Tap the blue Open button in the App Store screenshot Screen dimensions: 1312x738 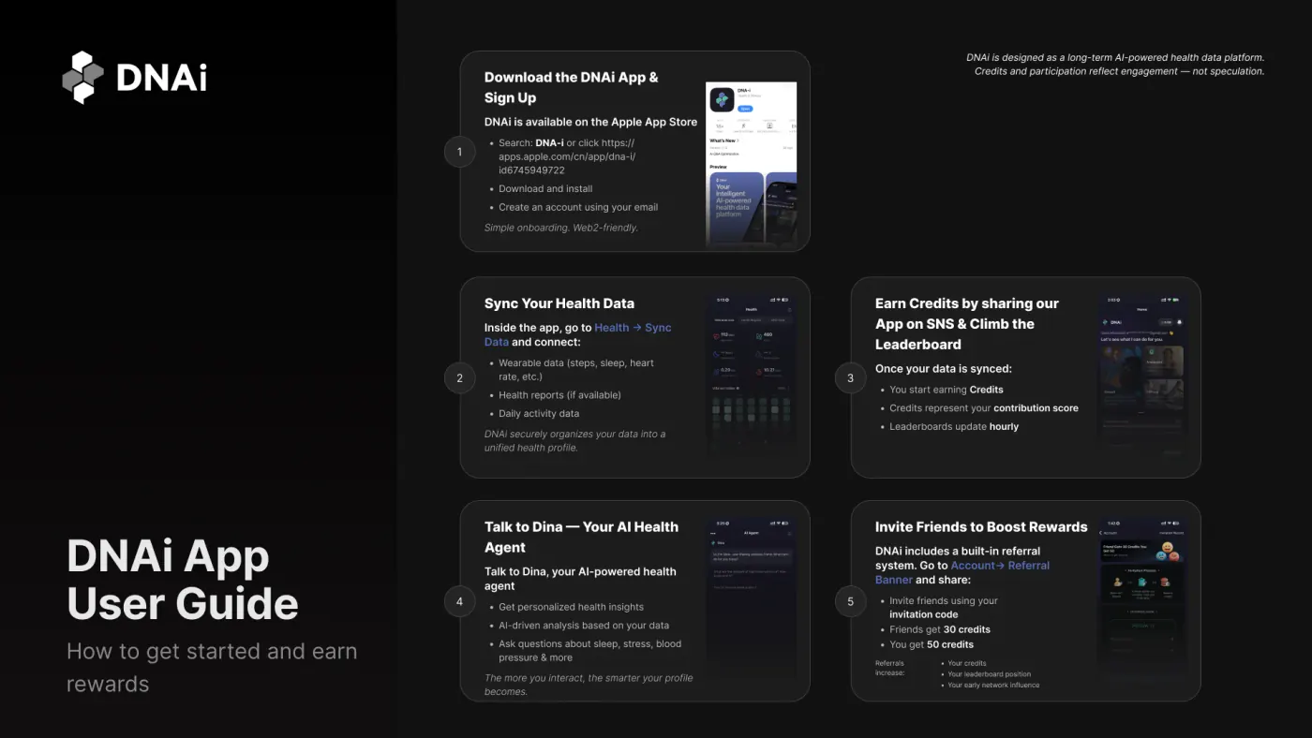(745, 109)
